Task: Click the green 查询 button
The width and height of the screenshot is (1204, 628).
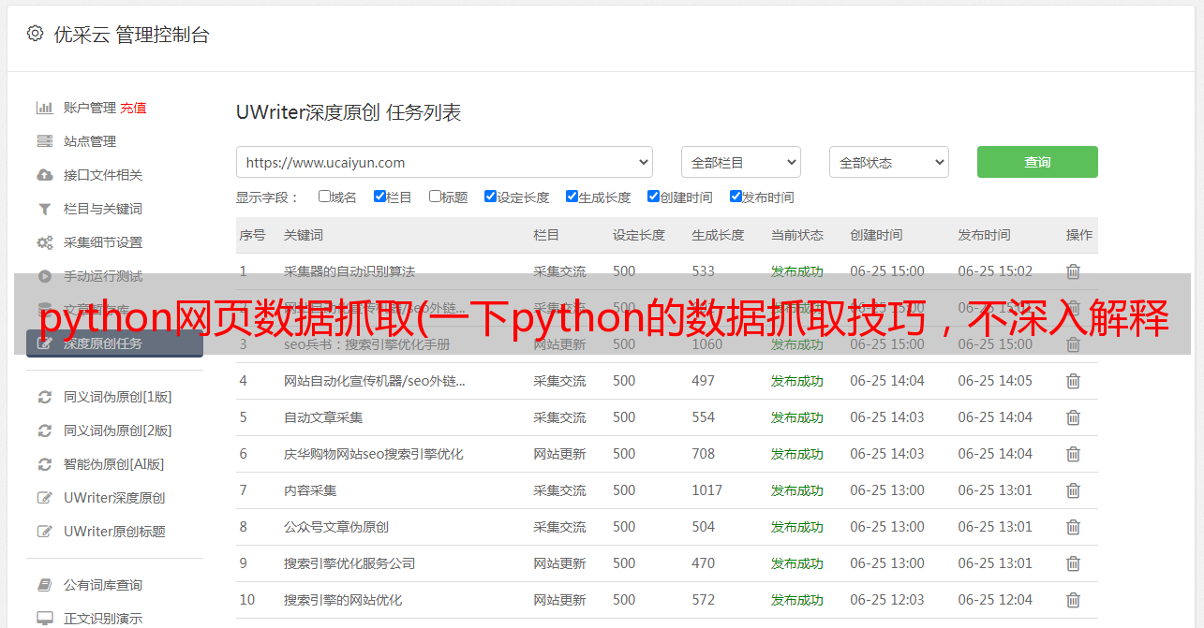Action: click(1037, 162)
